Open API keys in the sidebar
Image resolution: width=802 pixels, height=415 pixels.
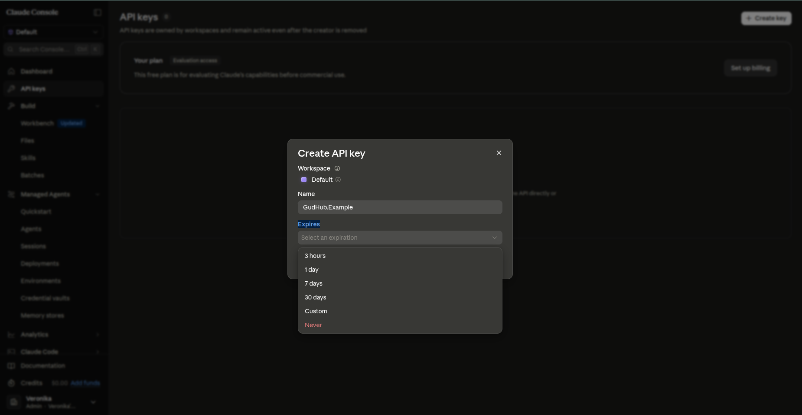click(53, 89)
